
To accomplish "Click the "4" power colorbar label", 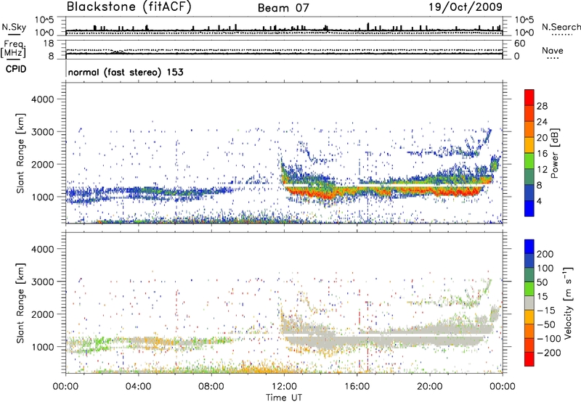I will pyautogui.click(x=539, y=201).
